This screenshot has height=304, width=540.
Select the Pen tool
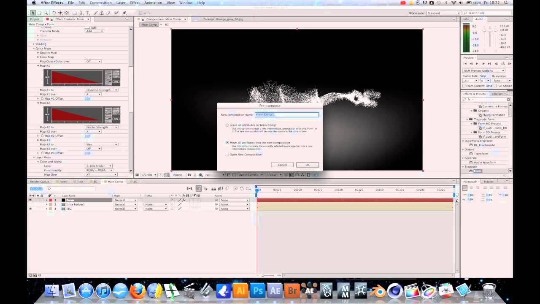click(81, 13)
